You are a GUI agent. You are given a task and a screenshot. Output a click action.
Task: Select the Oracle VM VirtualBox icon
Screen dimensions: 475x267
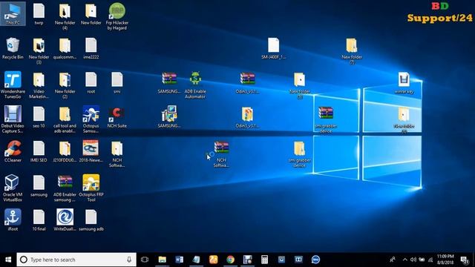13,188
